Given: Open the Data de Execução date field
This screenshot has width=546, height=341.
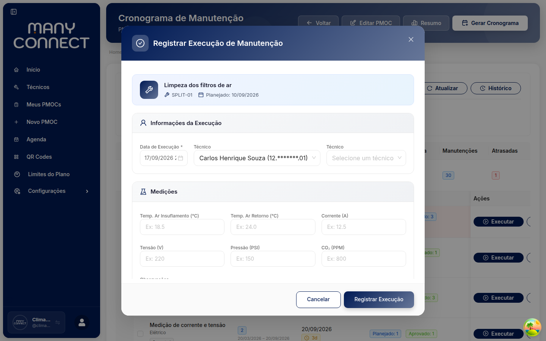Looking at the screenshot, I should 164,158.
